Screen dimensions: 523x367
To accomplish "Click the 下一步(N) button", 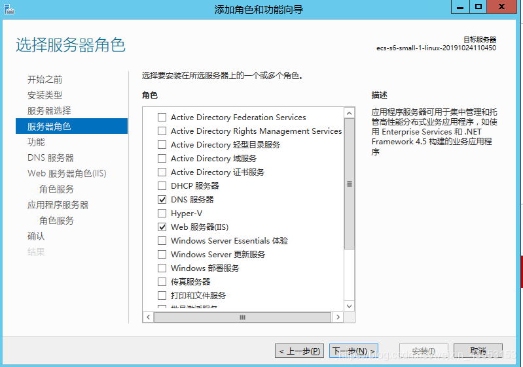I will pos(353,351).
